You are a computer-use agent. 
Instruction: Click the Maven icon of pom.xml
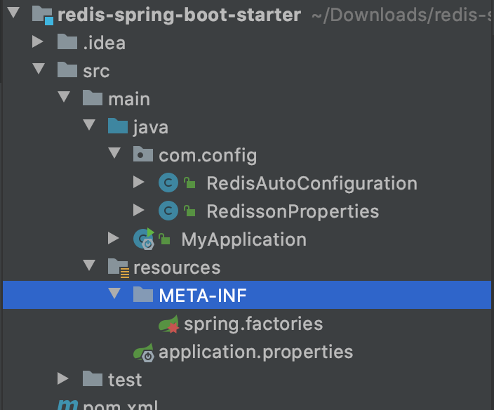pos(67,404)
